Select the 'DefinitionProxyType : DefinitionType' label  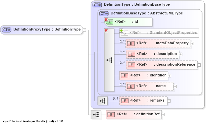pos(47,29)
